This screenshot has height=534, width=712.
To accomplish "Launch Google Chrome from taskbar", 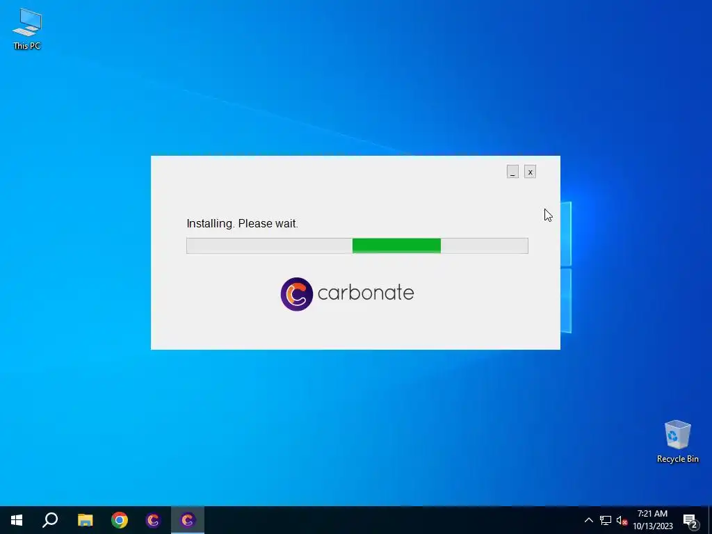I will [x=120, y=520].
